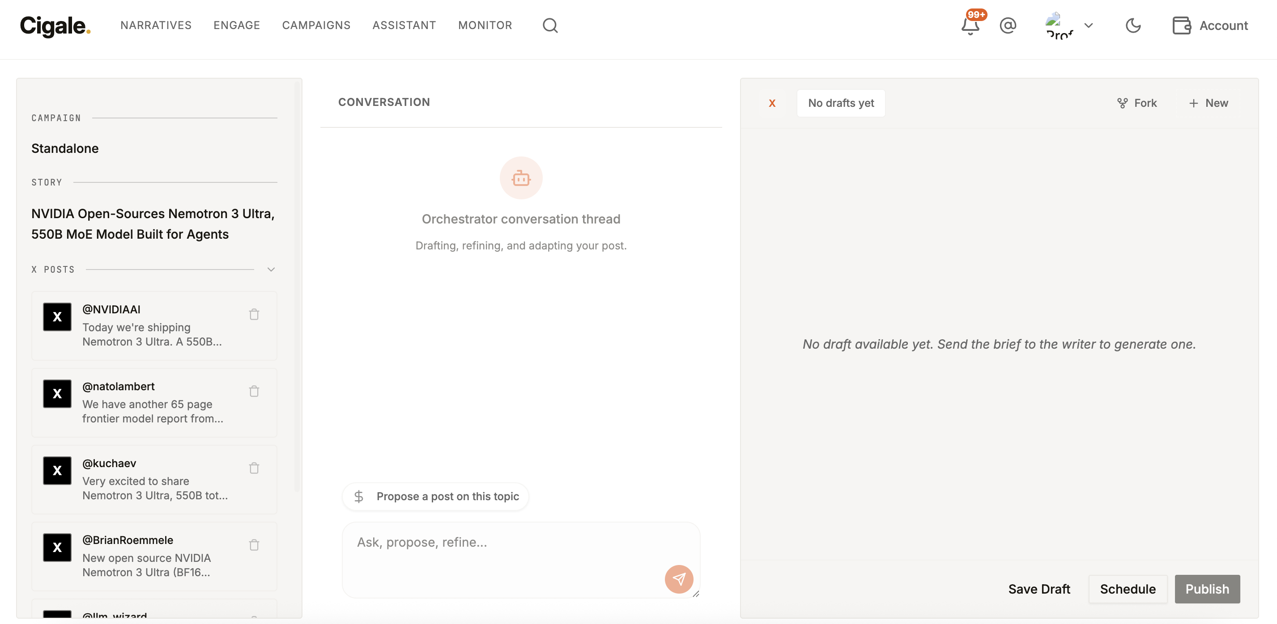Click the NVIDIA Nemotron 3 Ultra story title
The width and height of the screenshot is (1277, 624).
coord(153,224)
